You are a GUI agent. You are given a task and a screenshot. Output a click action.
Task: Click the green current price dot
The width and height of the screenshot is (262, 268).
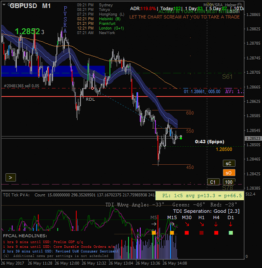[x=181, y=138]
